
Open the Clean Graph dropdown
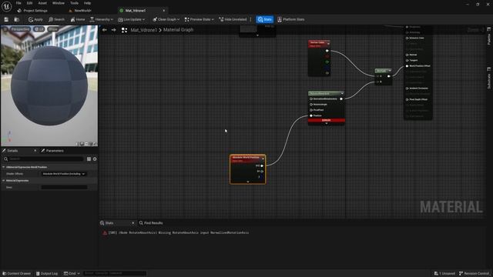tap(166, 19)
